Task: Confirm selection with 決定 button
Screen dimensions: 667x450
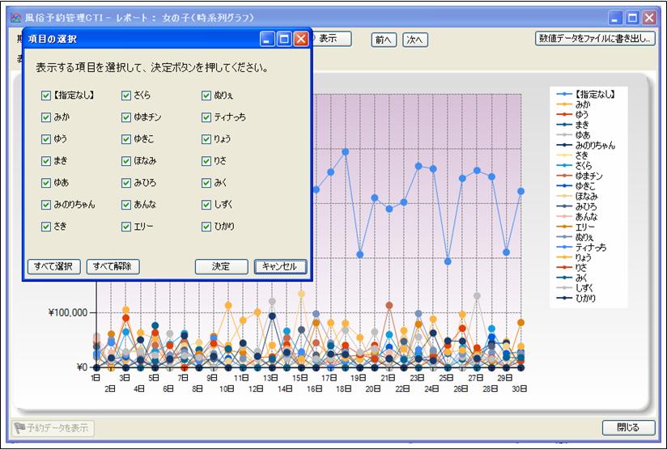Action: [220, 266]
